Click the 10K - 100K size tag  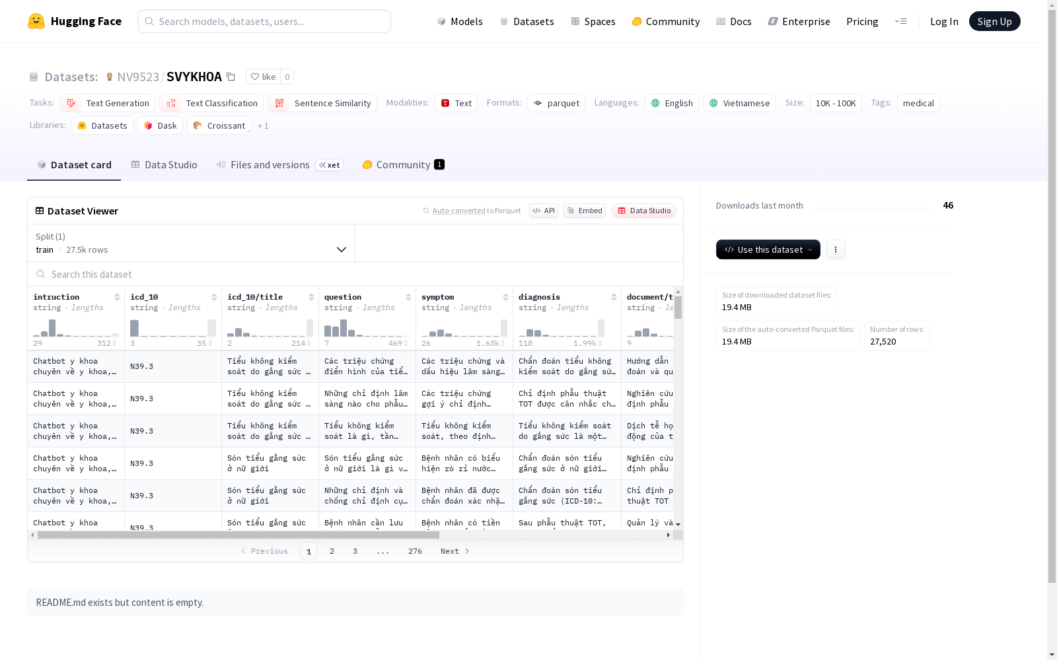836,103
